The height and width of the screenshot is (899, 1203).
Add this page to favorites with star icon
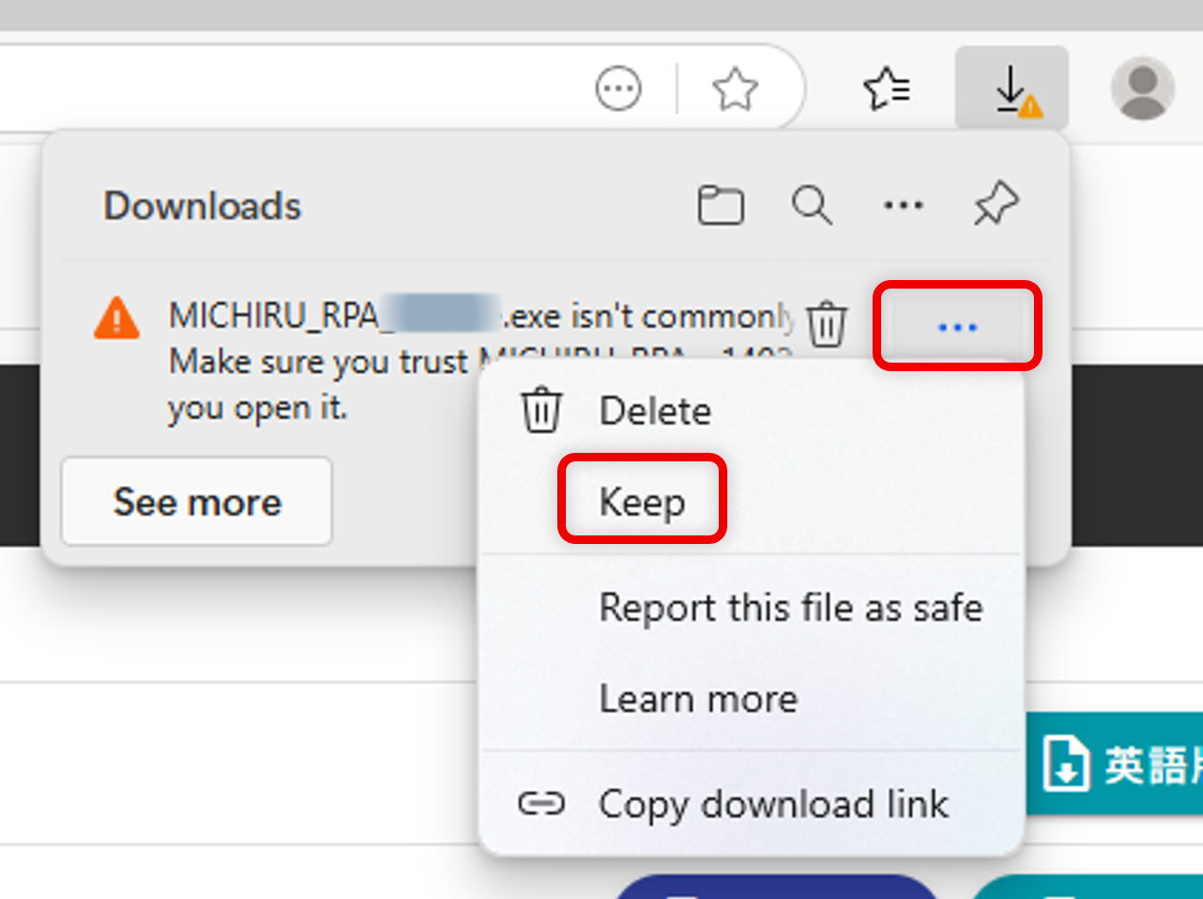(735, 89)
